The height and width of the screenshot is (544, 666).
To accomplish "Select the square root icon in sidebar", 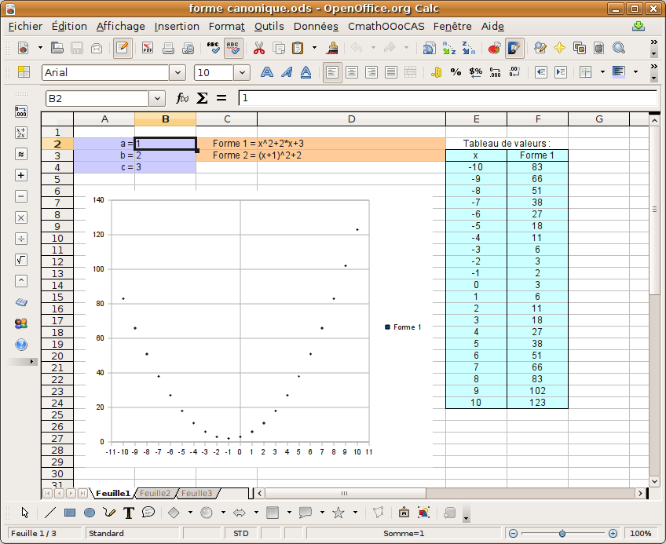I will (21, 260).
